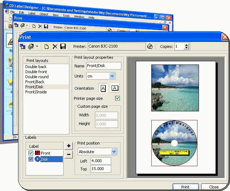Maximize the CD Label Designer main window
Image resolution: width=230 pixels, height=191 pixels.
pos(163,17)
